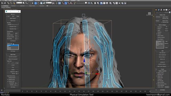
Task: Click the Select Object tool icon
Action: (24, 3)
